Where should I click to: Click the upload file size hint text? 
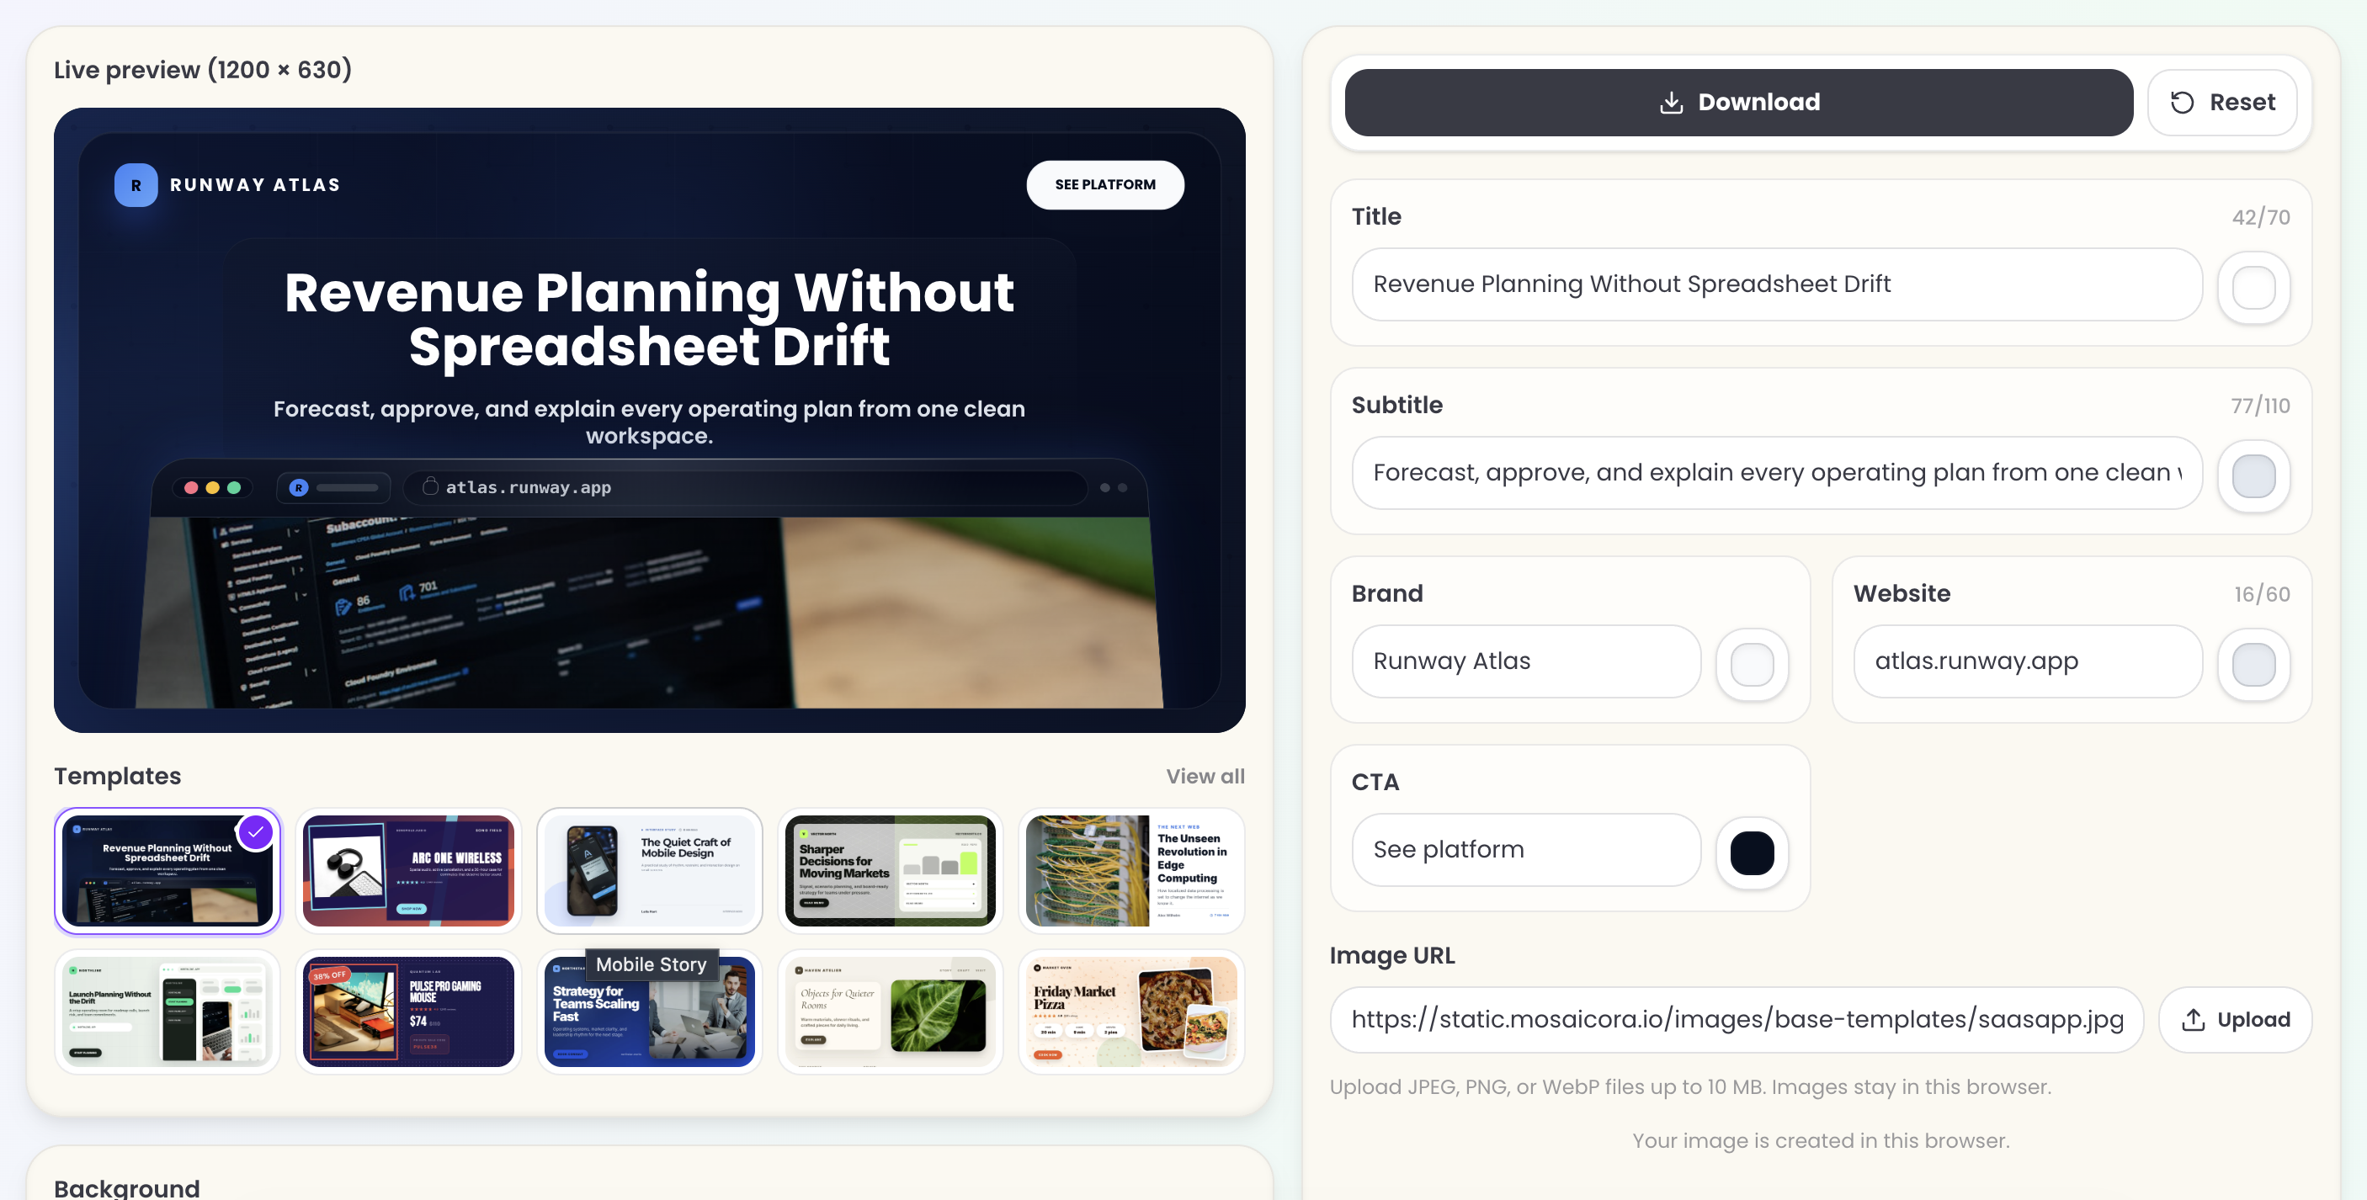click(x=1689, y=1087)
